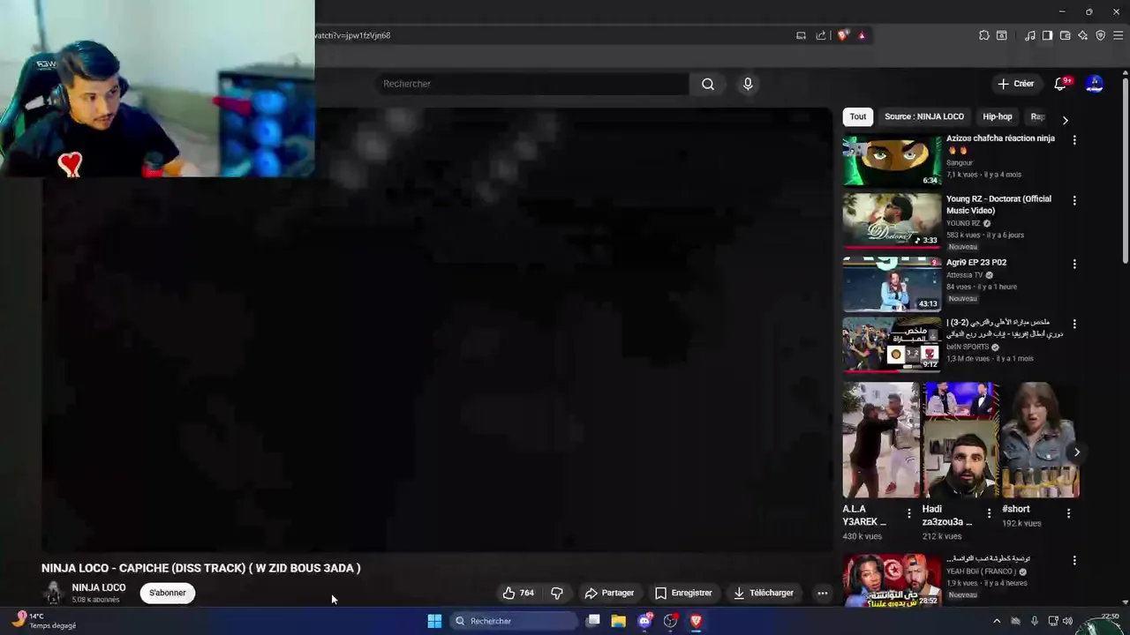Start voice search with the microphone icon
This screenshot has width=1130, height=635.
748,84
